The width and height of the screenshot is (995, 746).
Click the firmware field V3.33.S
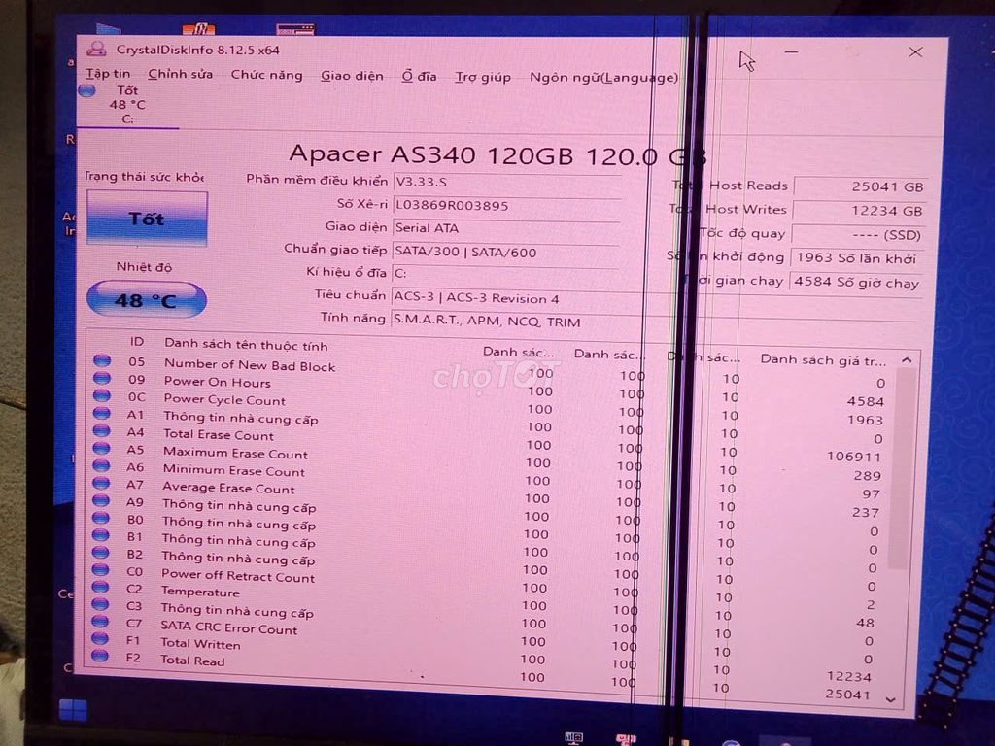pos(506,182)
